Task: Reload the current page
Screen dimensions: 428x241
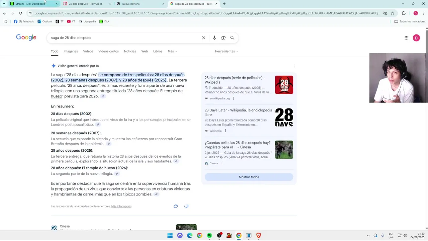Action: point(20,13)
